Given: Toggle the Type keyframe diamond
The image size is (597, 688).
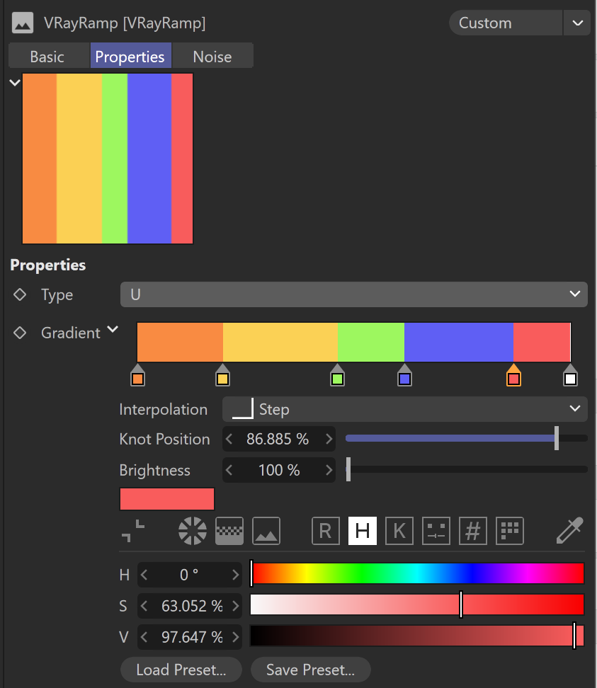Looking at the screenshot, I should click(x=20, y=294).
